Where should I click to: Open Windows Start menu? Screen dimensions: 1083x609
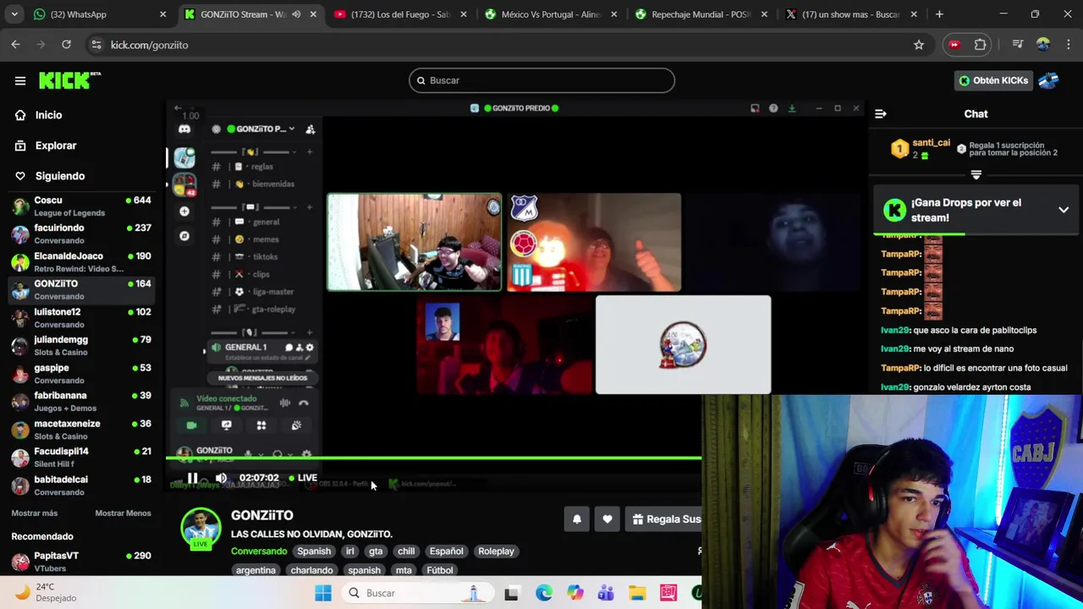tap(323, 593)
